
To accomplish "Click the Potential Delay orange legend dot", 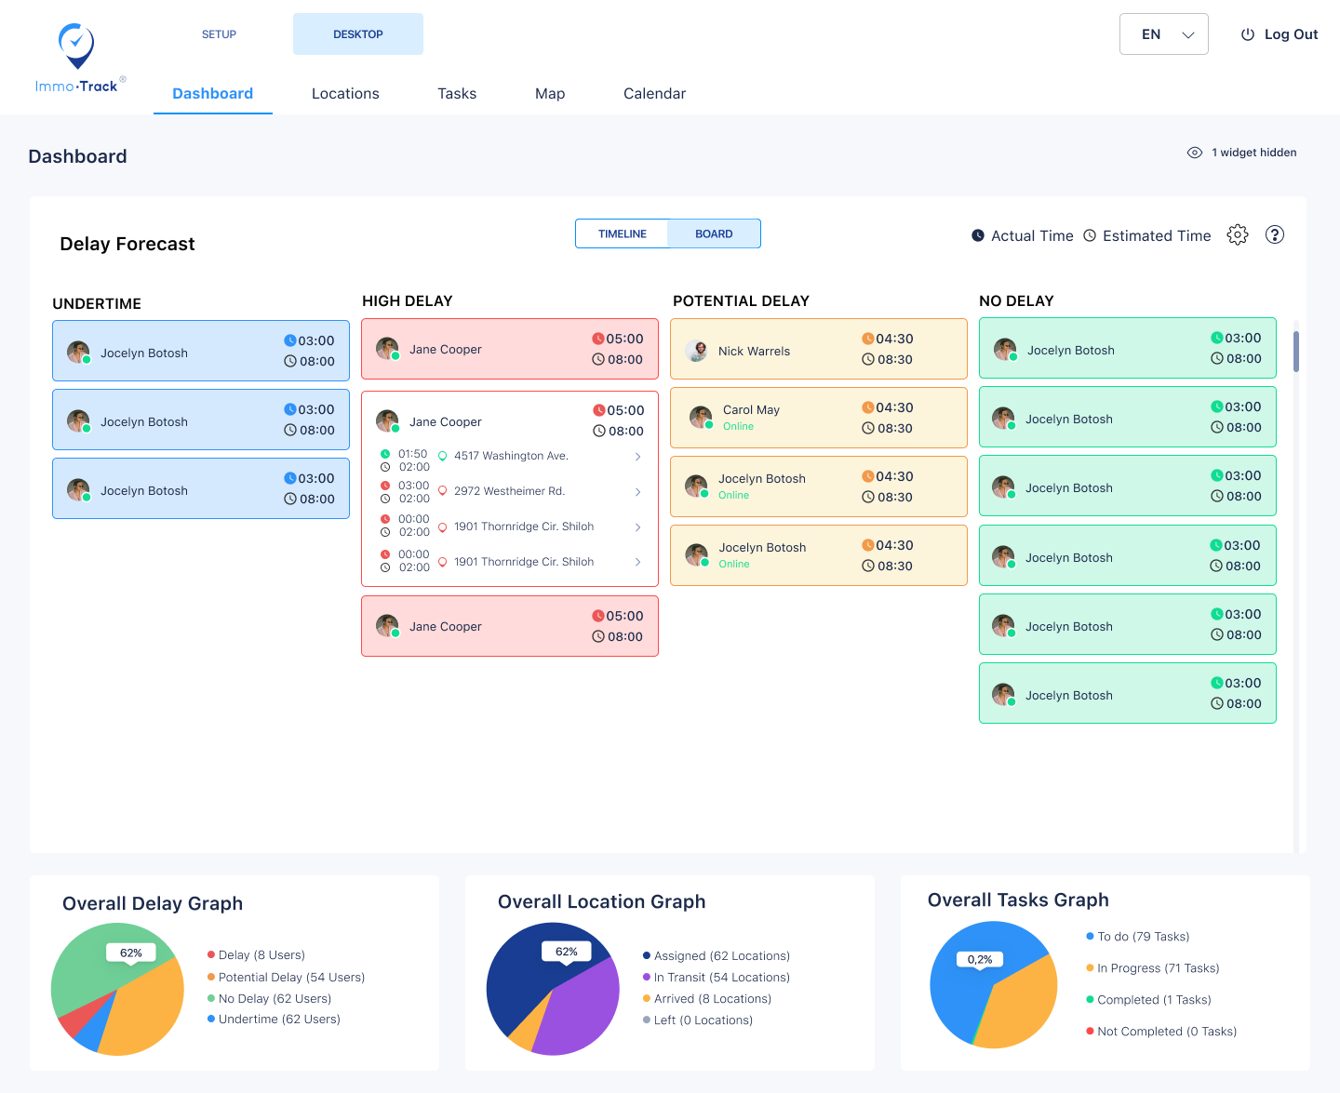I will tap(211, 977).
